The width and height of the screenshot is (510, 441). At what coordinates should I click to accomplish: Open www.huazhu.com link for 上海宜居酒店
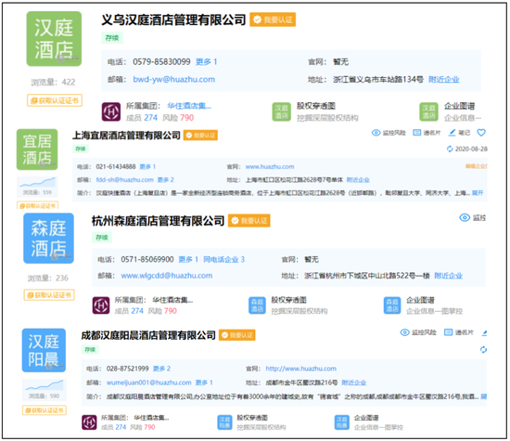coord(270,167)
